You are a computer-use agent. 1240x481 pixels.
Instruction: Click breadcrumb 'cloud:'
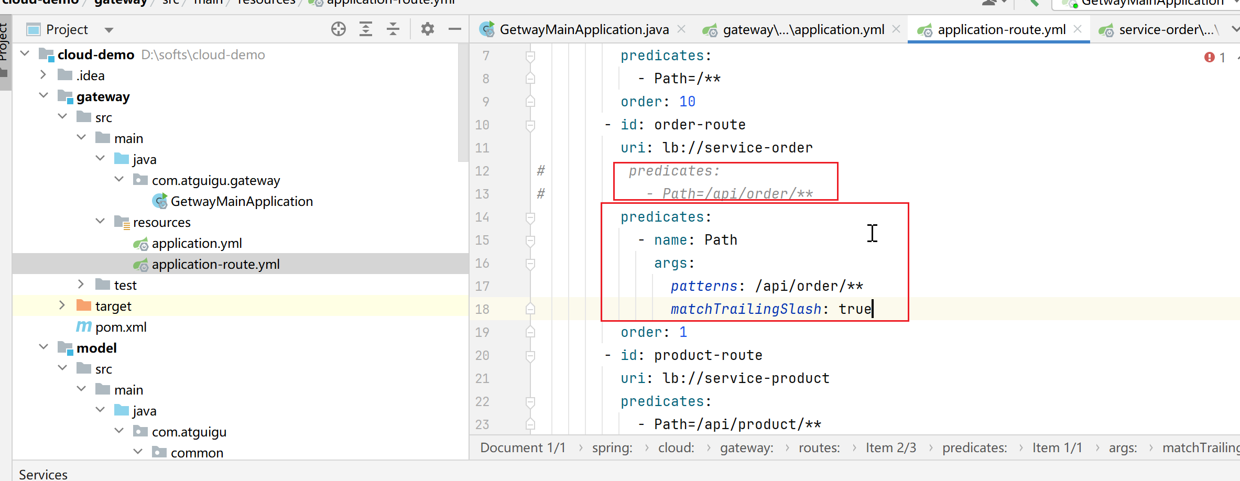(x=676, y=447)
